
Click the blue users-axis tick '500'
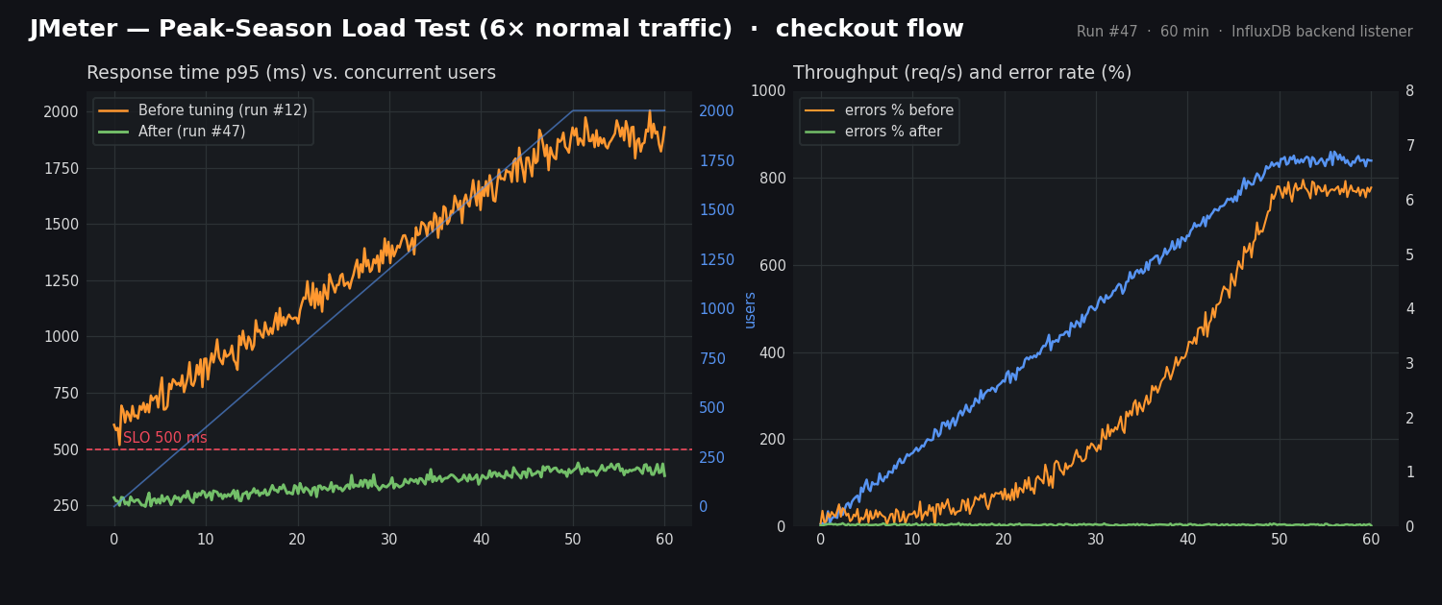[711, 407]
